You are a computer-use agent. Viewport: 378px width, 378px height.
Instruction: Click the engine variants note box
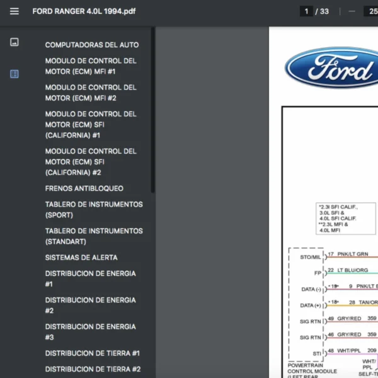[x=346, y=219]
